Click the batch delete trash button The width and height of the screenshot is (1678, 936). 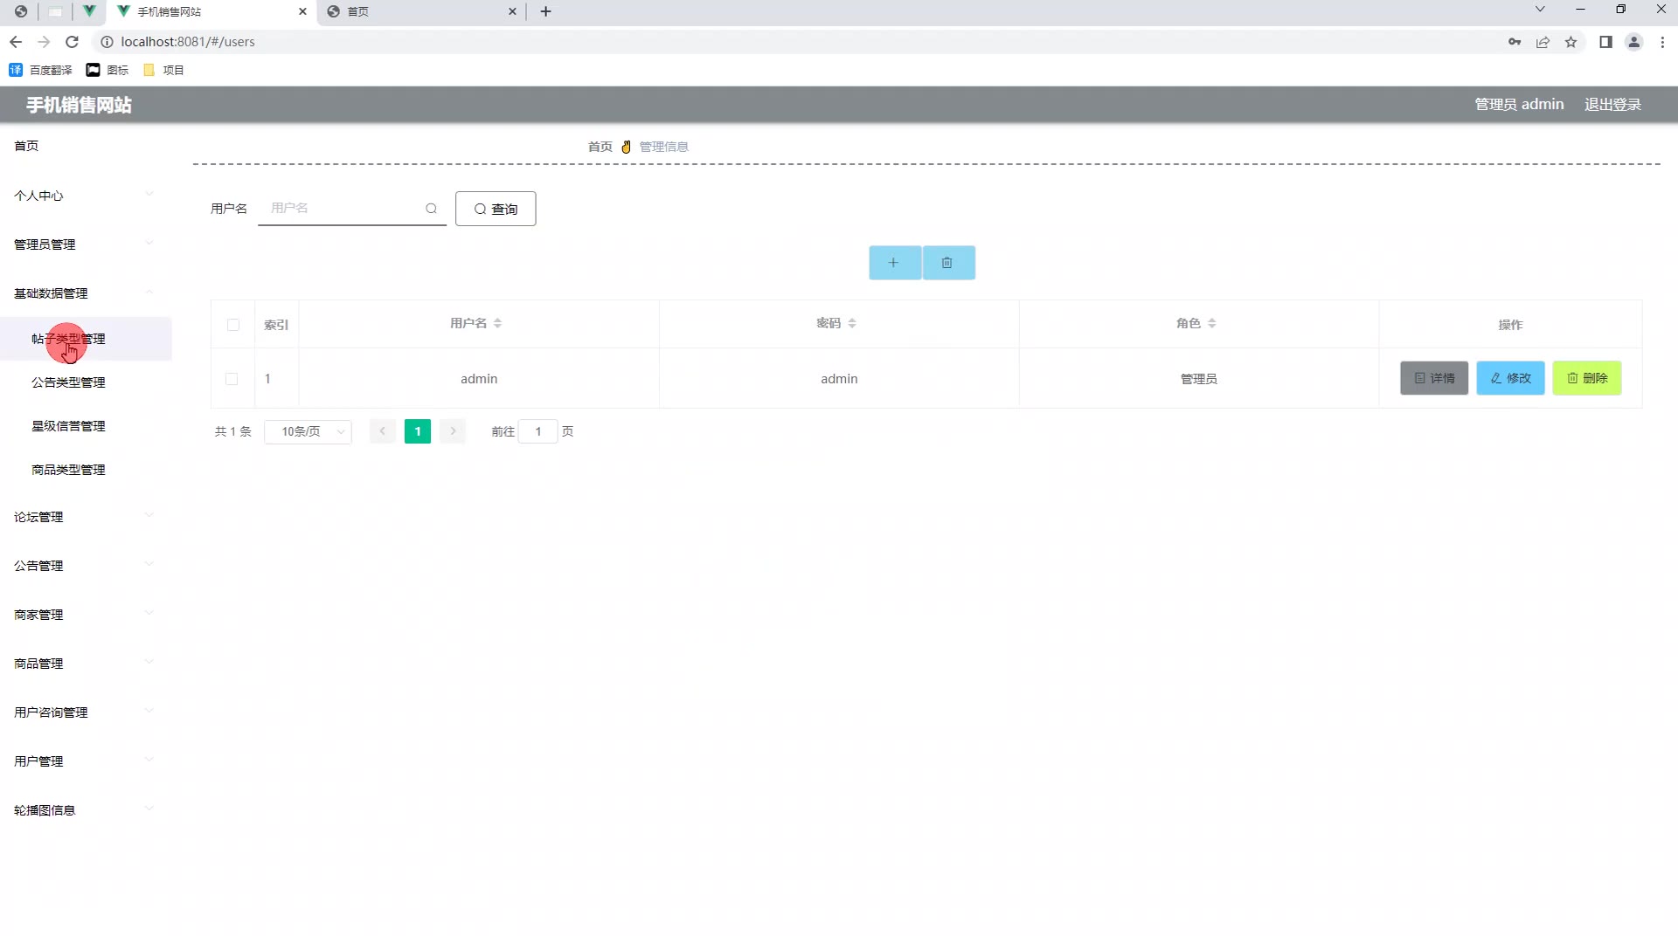point(948,263)
